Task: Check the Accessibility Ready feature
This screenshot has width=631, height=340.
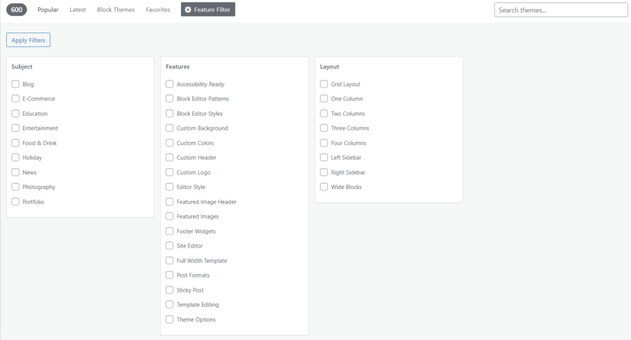Action: pos(169,84)
